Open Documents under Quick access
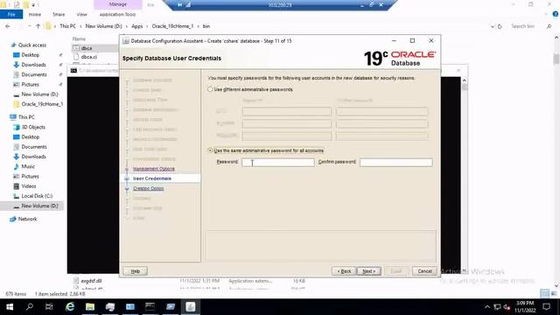This screenshot has height=315, width=560. (34, 74)
